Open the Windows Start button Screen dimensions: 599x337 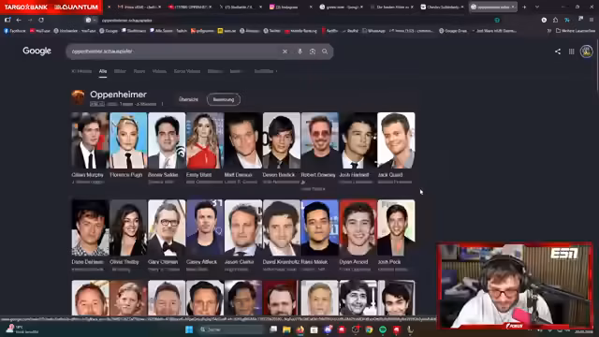189,330
